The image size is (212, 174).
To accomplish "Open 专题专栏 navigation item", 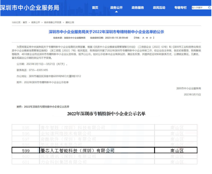I will tap(180, 8).
